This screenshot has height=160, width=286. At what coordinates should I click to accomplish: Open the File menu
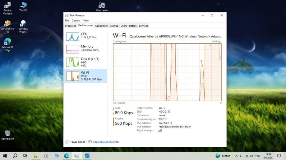coord(67,20)
